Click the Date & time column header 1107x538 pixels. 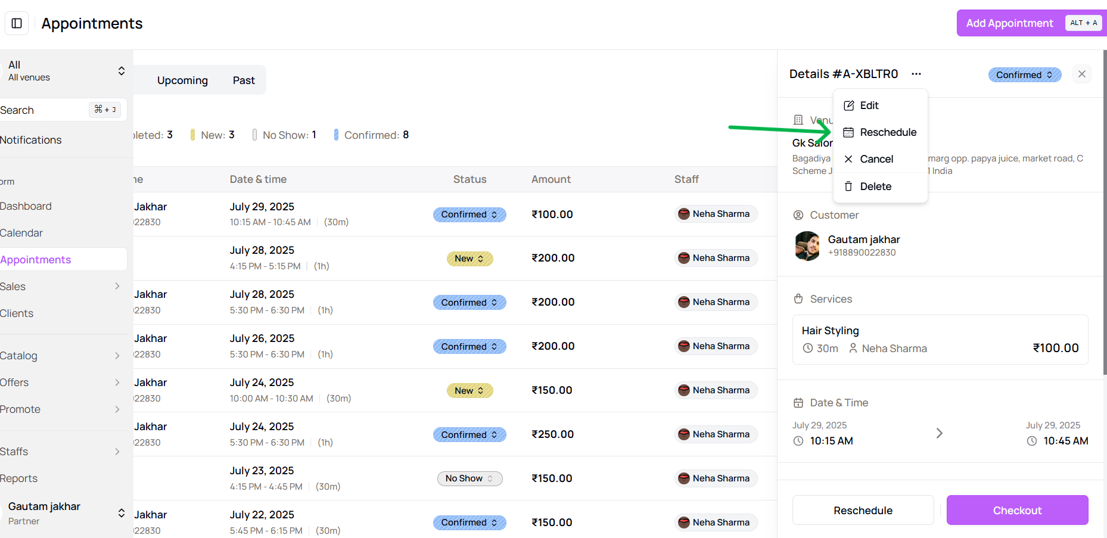(258, 179)
